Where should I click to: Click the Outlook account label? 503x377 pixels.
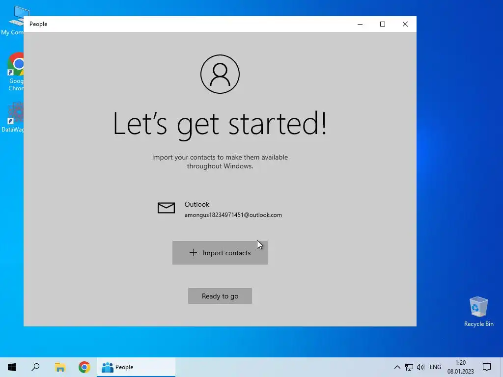[x=196, y=204]
